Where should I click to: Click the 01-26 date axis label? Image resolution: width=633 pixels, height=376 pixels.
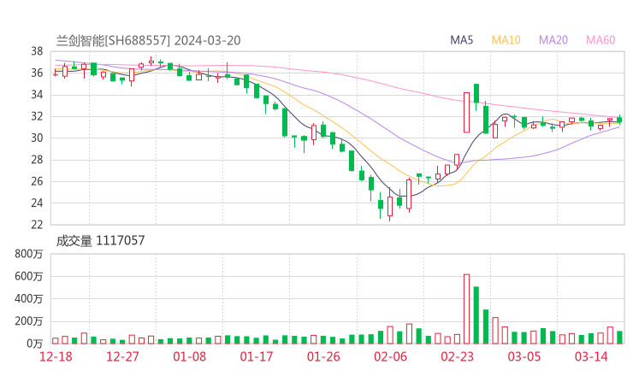[323, 356]
